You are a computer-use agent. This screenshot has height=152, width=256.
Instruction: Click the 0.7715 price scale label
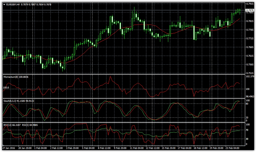pos(250,38)
